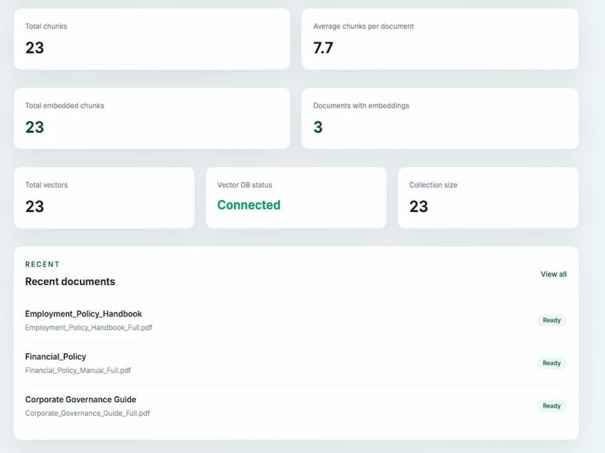
Task: Click the Total chunks label
Action: (x=46, y=26)
